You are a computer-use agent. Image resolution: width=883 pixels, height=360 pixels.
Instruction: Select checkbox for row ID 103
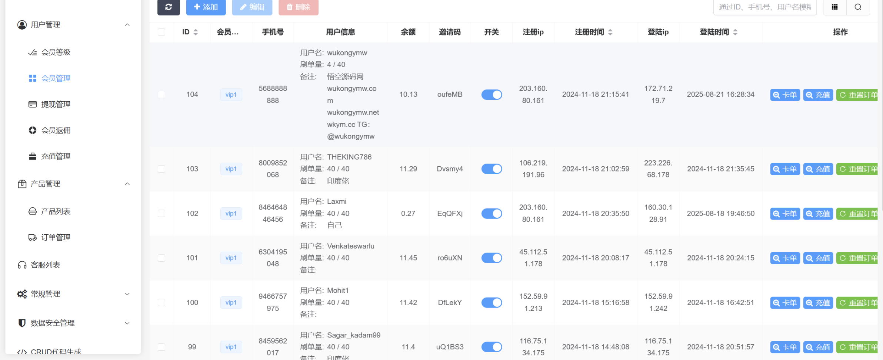pos(161,169)
